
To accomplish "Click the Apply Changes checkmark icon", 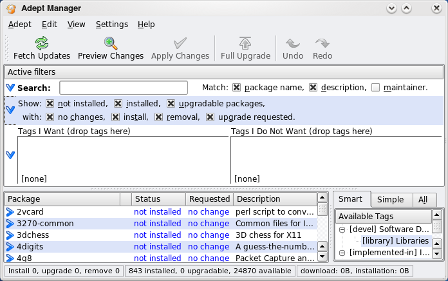I will 180,43.
